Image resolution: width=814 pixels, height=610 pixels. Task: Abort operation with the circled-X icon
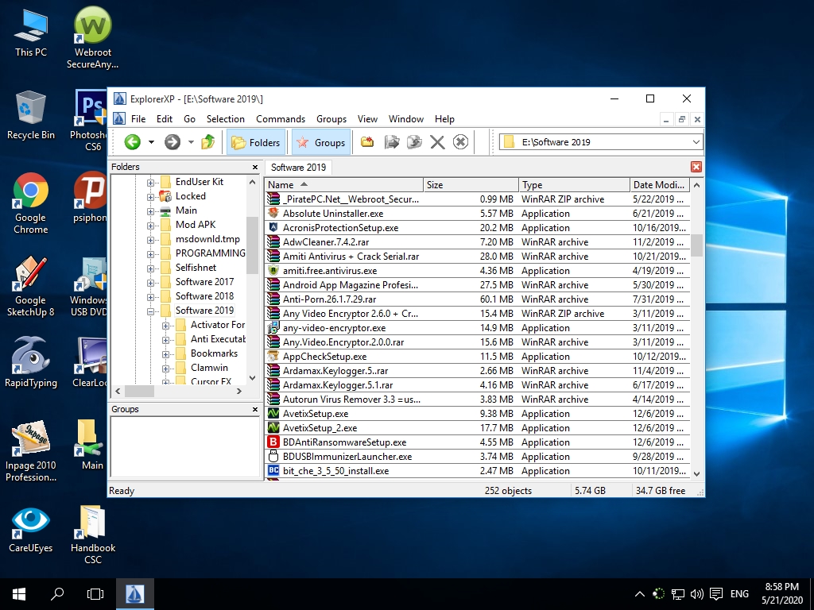(459, 142)
